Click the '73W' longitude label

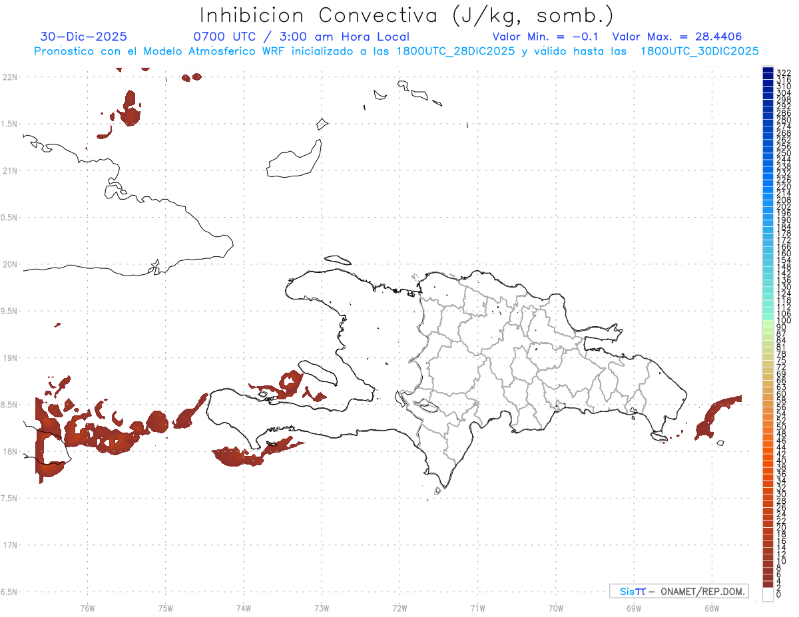[x=322, y=608]
